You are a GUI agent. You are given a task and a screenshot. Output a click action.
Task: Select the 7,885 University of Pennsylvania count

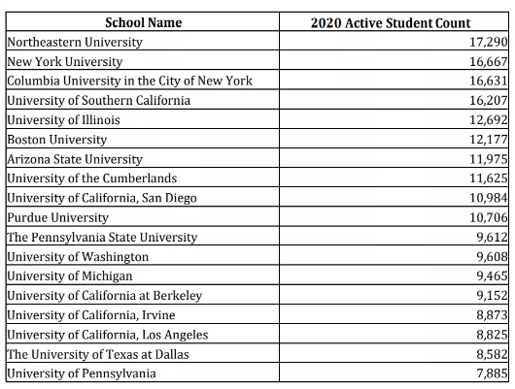[492, 373]
